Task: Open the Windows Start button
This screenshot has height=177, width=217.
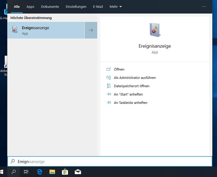Action: pos(2,172)
